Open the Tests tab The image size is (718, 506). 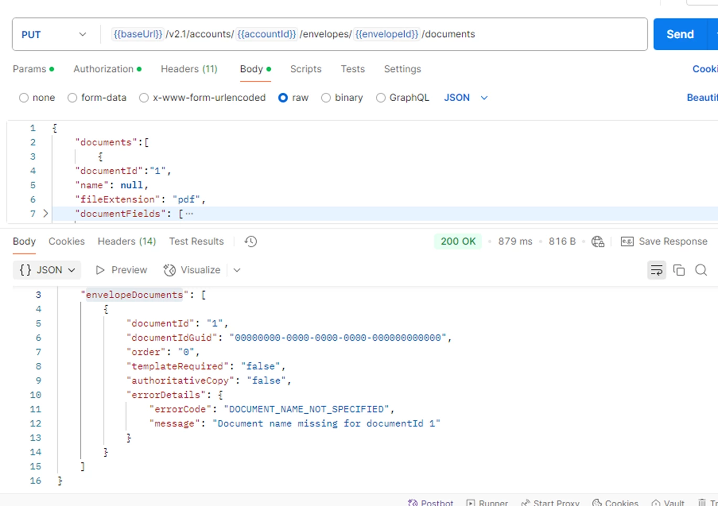tap(353, 69)
